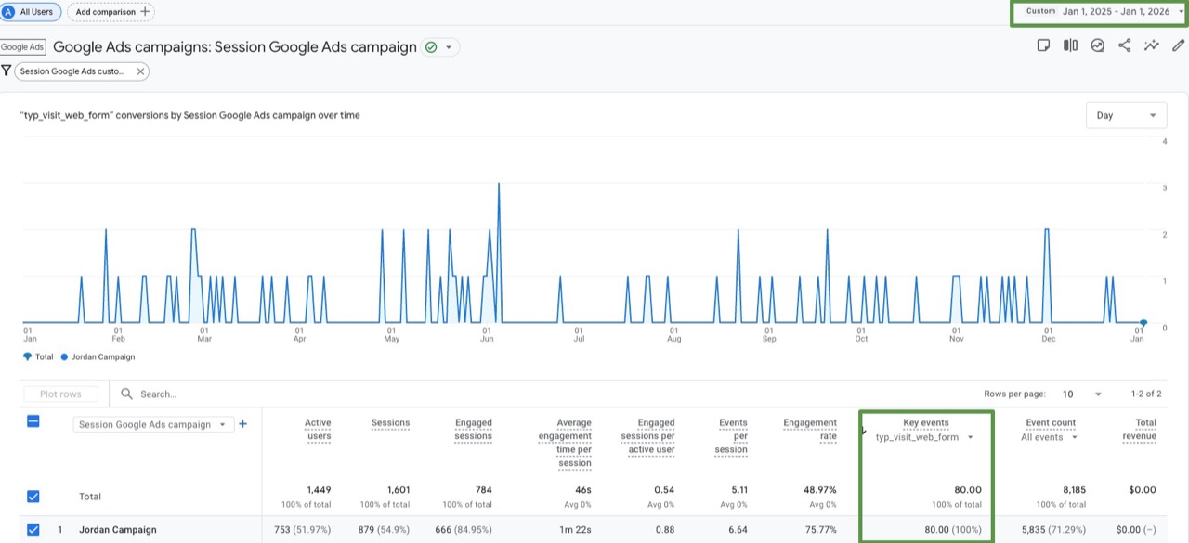
Task: Click the 1m 22s engagement time cell
Action: (576, 530)
